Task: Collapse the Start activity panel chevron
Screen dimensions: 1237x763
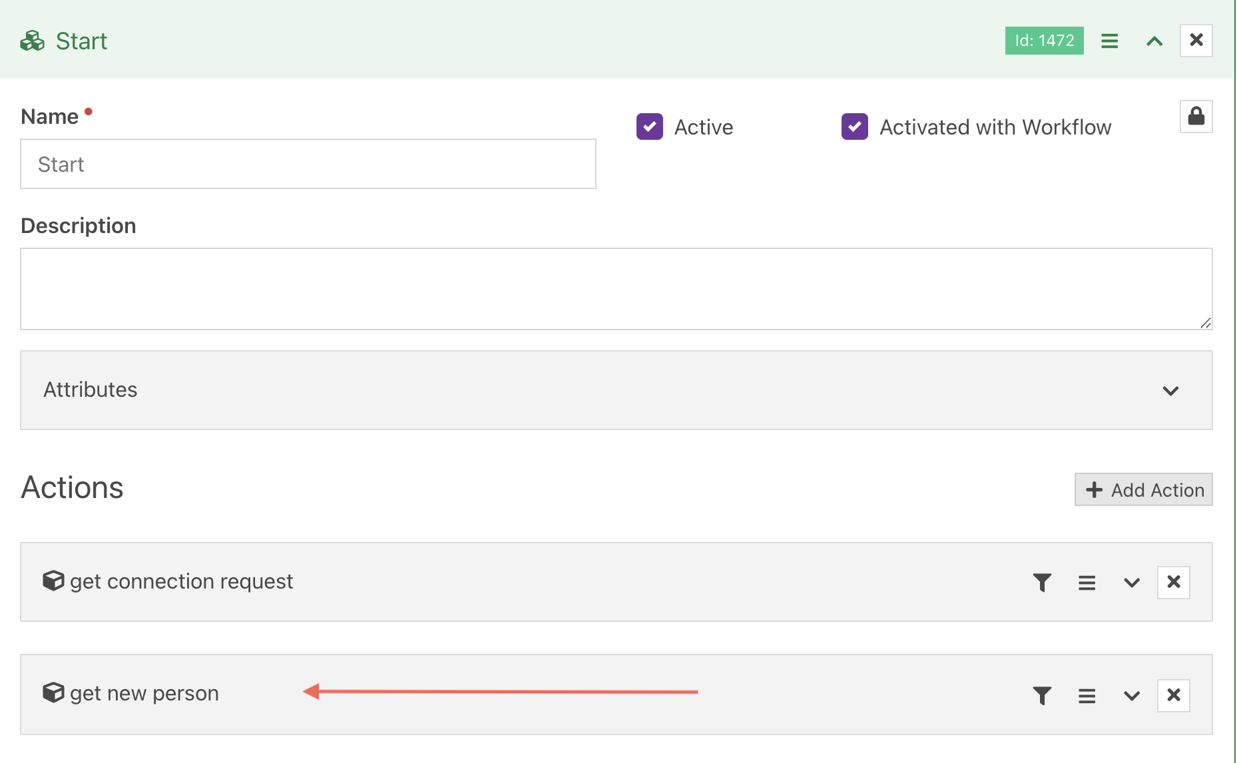Action: click(1154, 41)
